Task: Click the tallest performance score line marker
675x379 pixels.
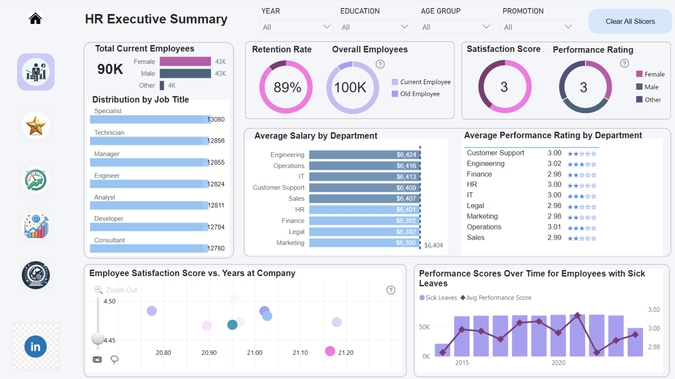Action: 577,315
